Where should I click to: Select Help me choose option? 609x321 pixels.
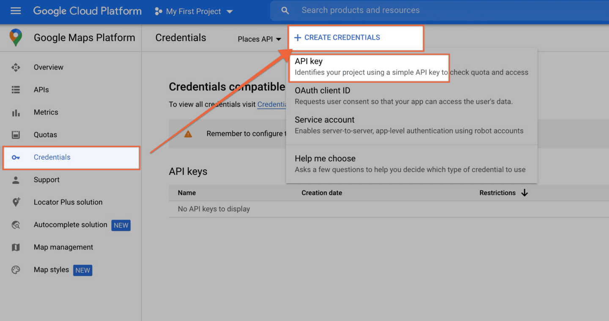[x=411, y=164]
